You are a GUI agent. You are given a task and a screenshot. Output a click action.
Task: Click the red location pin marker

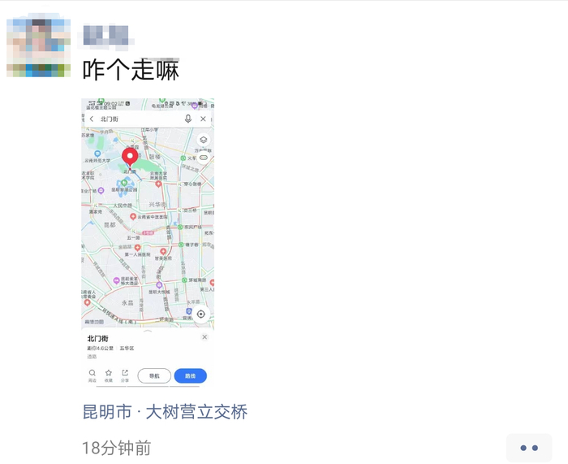click(130, 158)
